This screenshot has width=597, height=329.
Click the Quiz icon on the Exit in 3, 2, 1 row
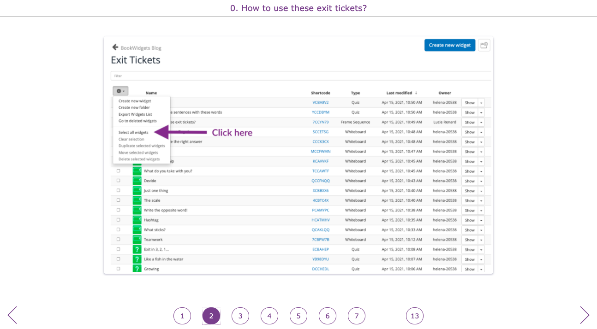pos(137,249)
